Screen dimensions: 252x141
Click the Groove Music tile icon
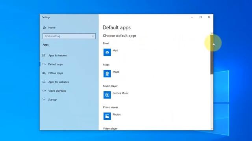(x=107, y=95)
